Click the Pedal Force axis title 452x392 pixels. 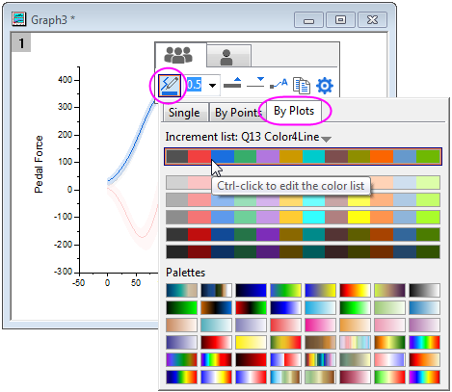(x=39, y=164)
